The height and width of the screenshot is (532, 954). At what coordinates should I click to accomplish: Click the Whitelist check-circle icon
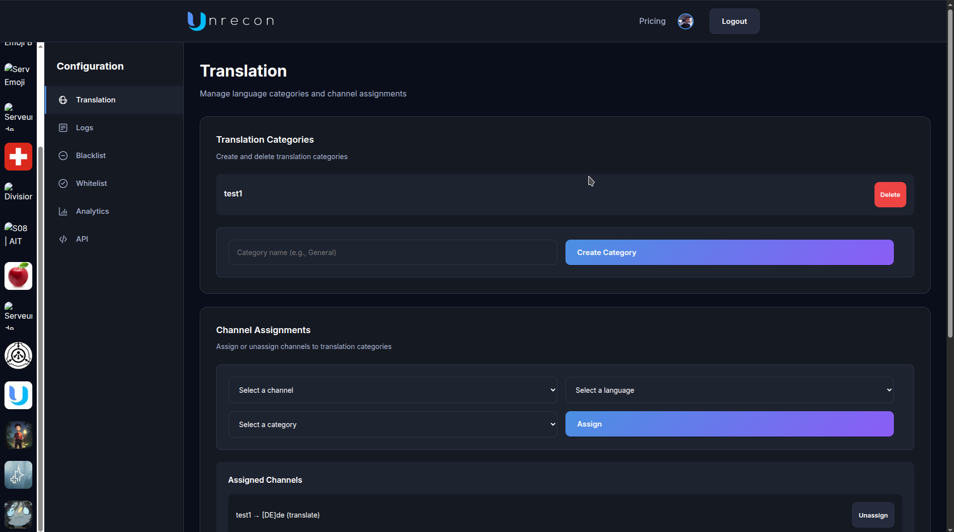63,183
